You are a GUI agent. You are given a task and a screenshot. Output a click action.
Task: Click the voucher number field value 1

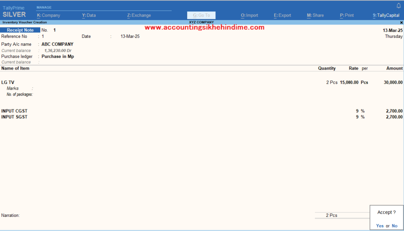(x=54, y=30)
